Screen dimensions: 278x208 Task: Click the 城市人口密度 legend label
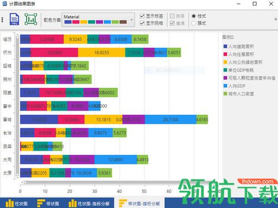click(x=241, y=94)
